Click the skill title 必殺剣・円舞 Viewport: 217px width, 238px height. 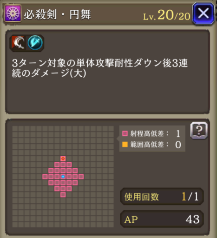pos(57,14)
